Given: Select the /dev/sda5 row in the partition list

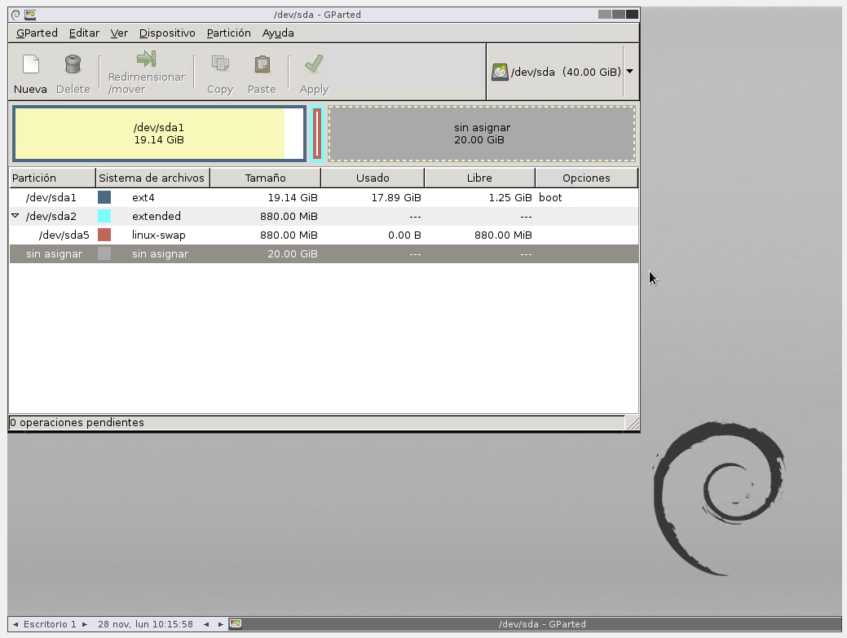Looking at the screenshot, I should [324, 235].
